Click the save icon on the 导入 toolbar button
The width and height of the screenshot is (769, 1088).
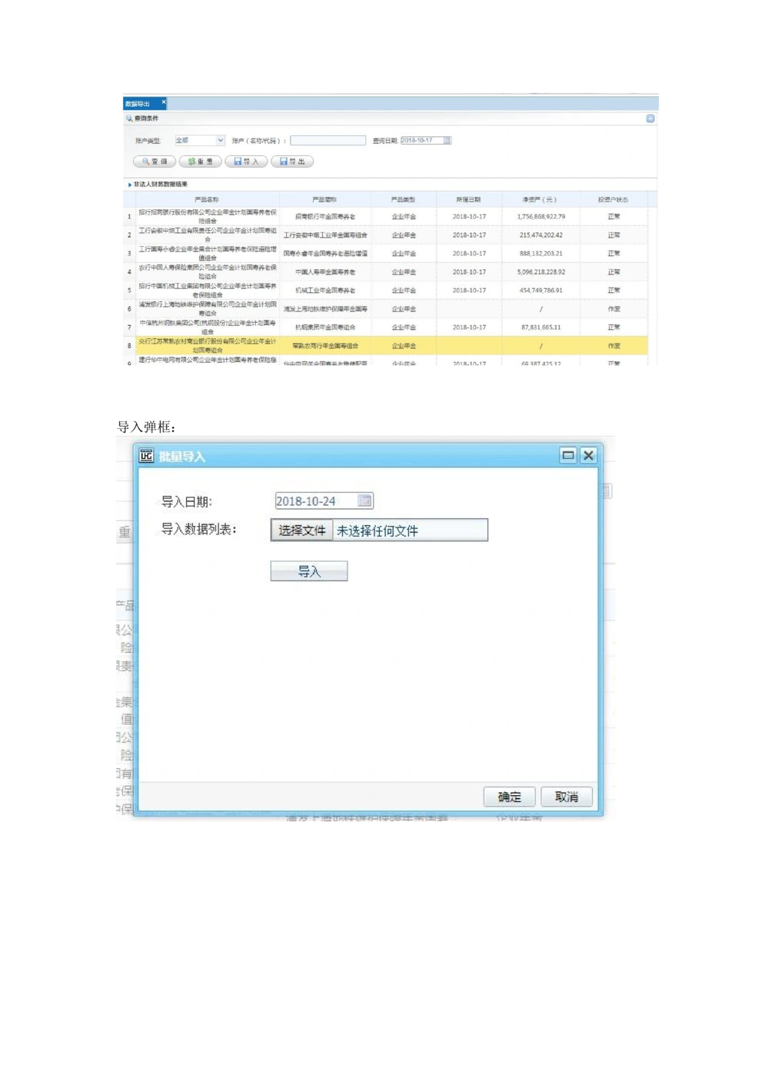tap(237, 160)
